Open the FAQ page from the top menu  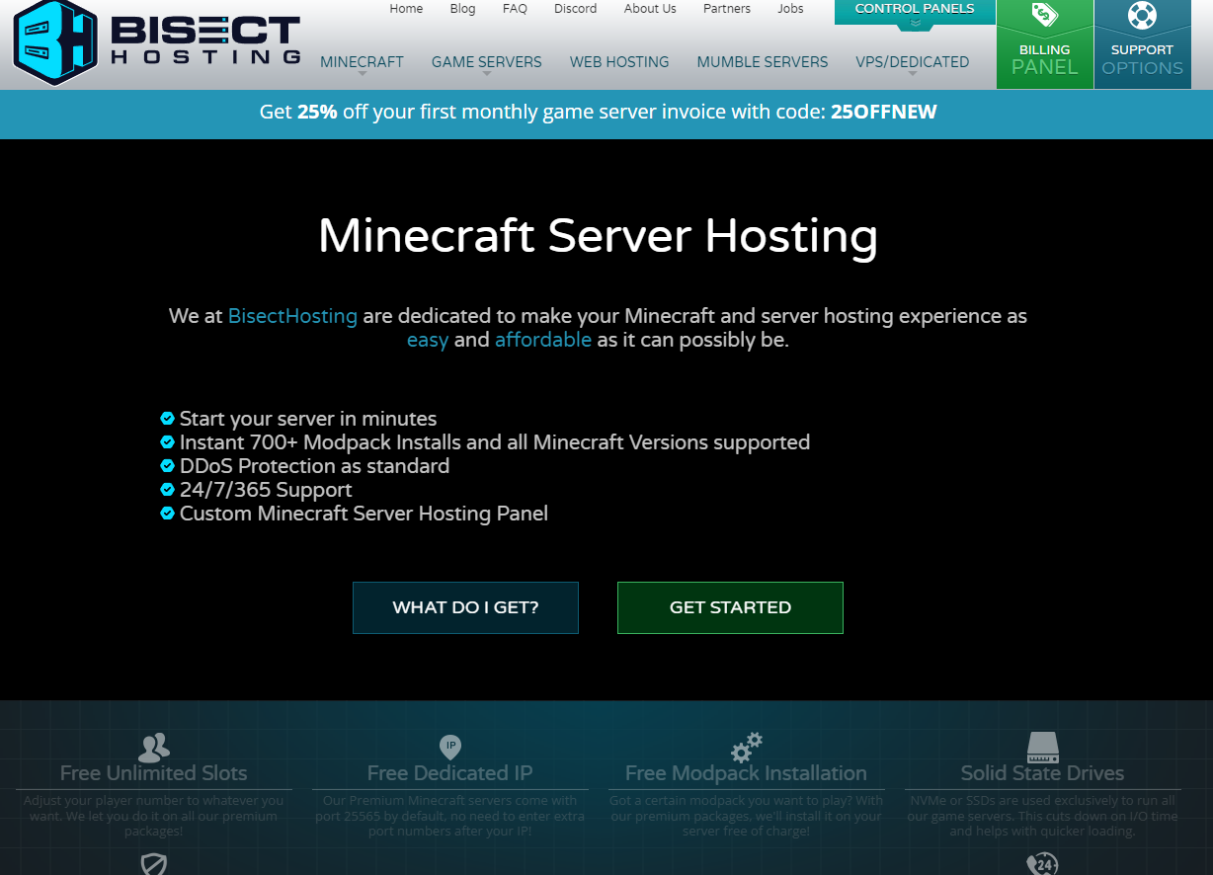click(x=515, y=9)
